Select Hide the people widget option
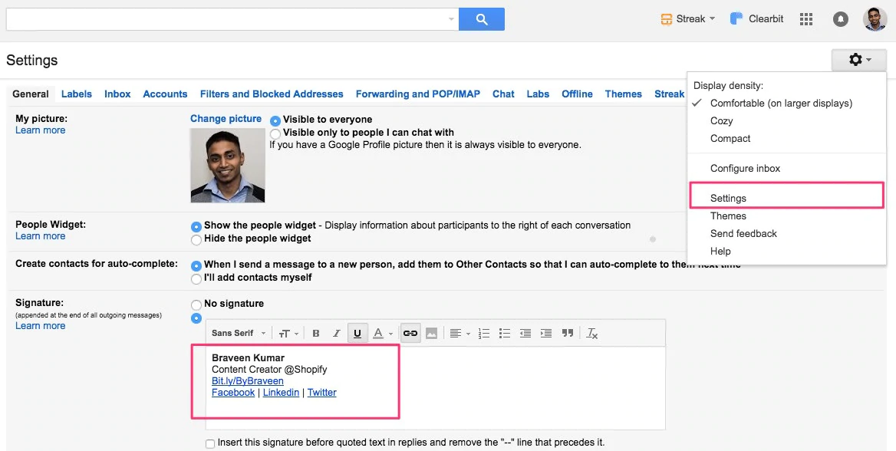The width and height of the screenshot is (896, 451). pos(196,239)
